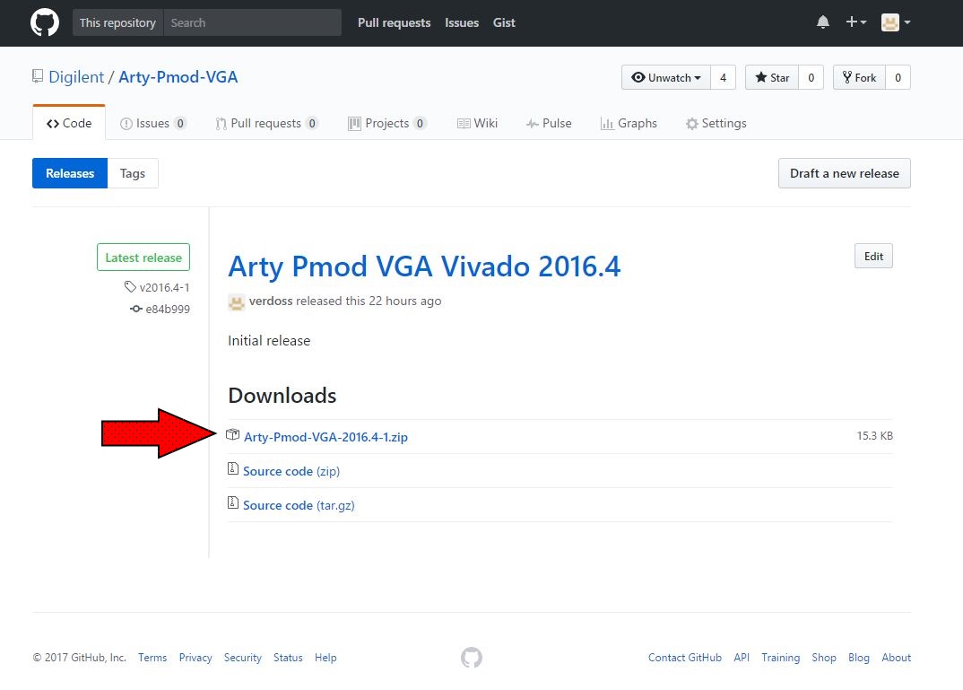Open the Projects tab

pyautogui.click(x=387, y=123)
